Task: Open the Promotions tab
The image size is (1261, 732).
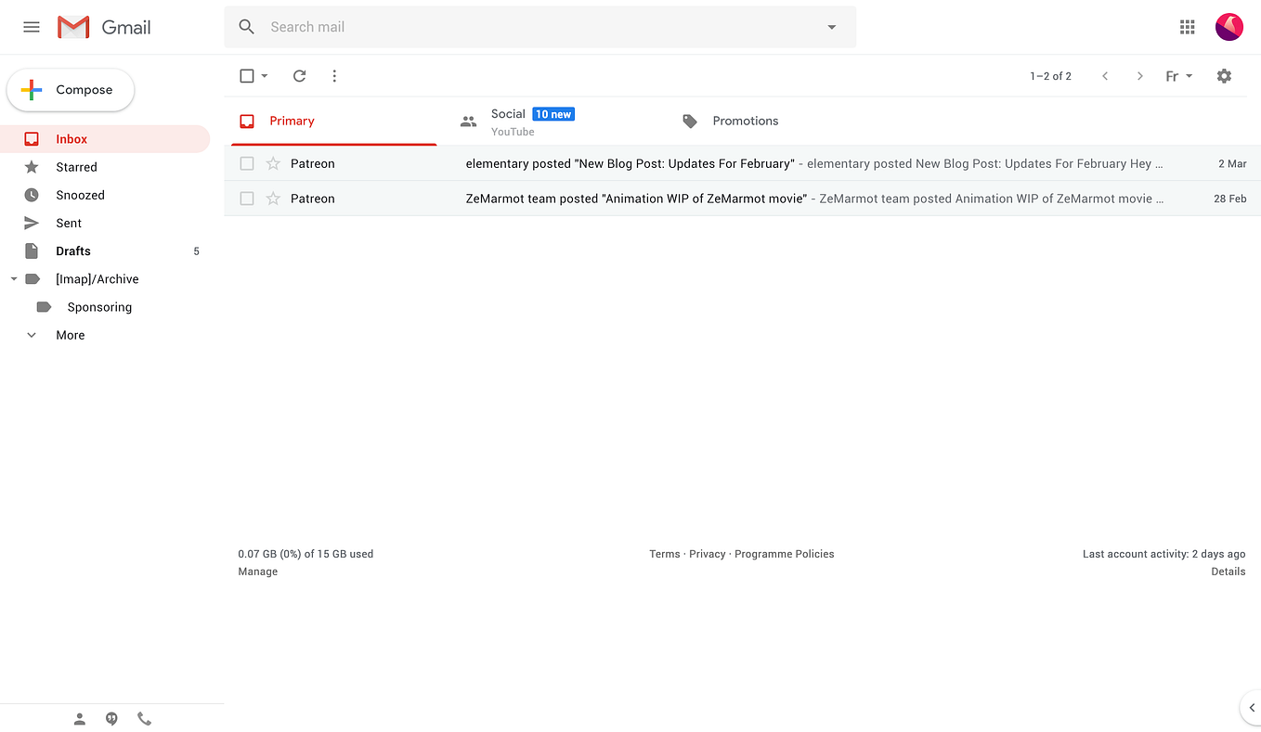Action: 745,121
